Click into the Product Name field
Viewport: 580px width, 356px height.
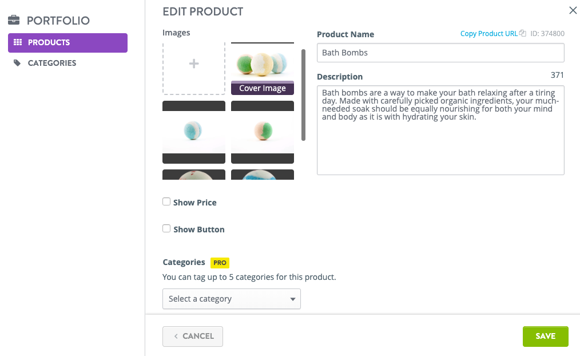(x=440, y=53)
